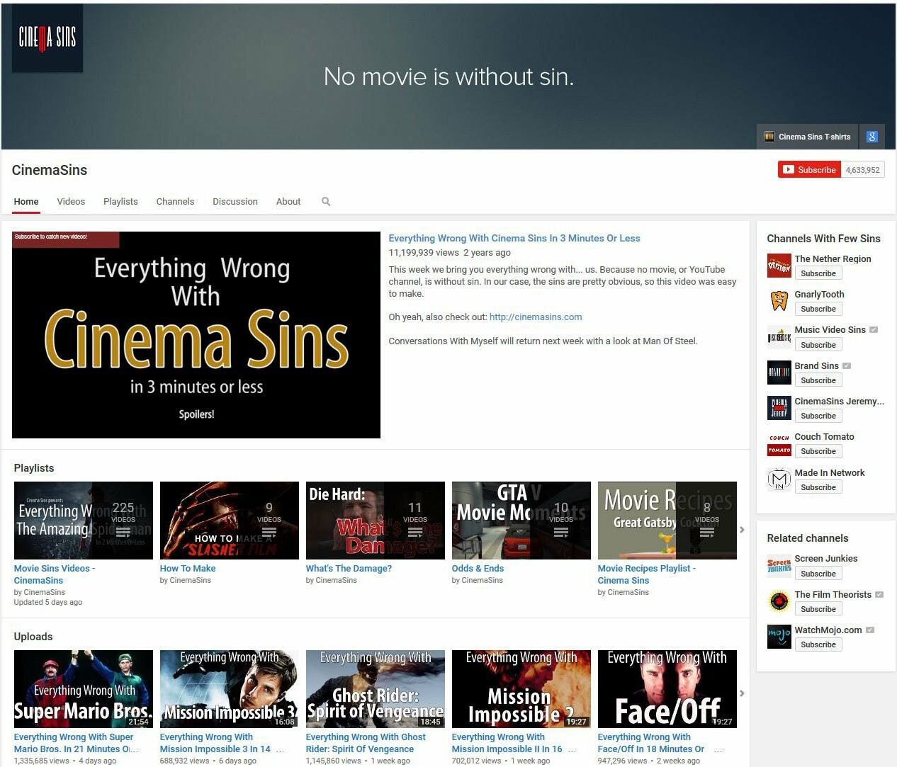Subscribe to WatchMojo.com
The height and width of the screenshot is (767, 897).
818,644
